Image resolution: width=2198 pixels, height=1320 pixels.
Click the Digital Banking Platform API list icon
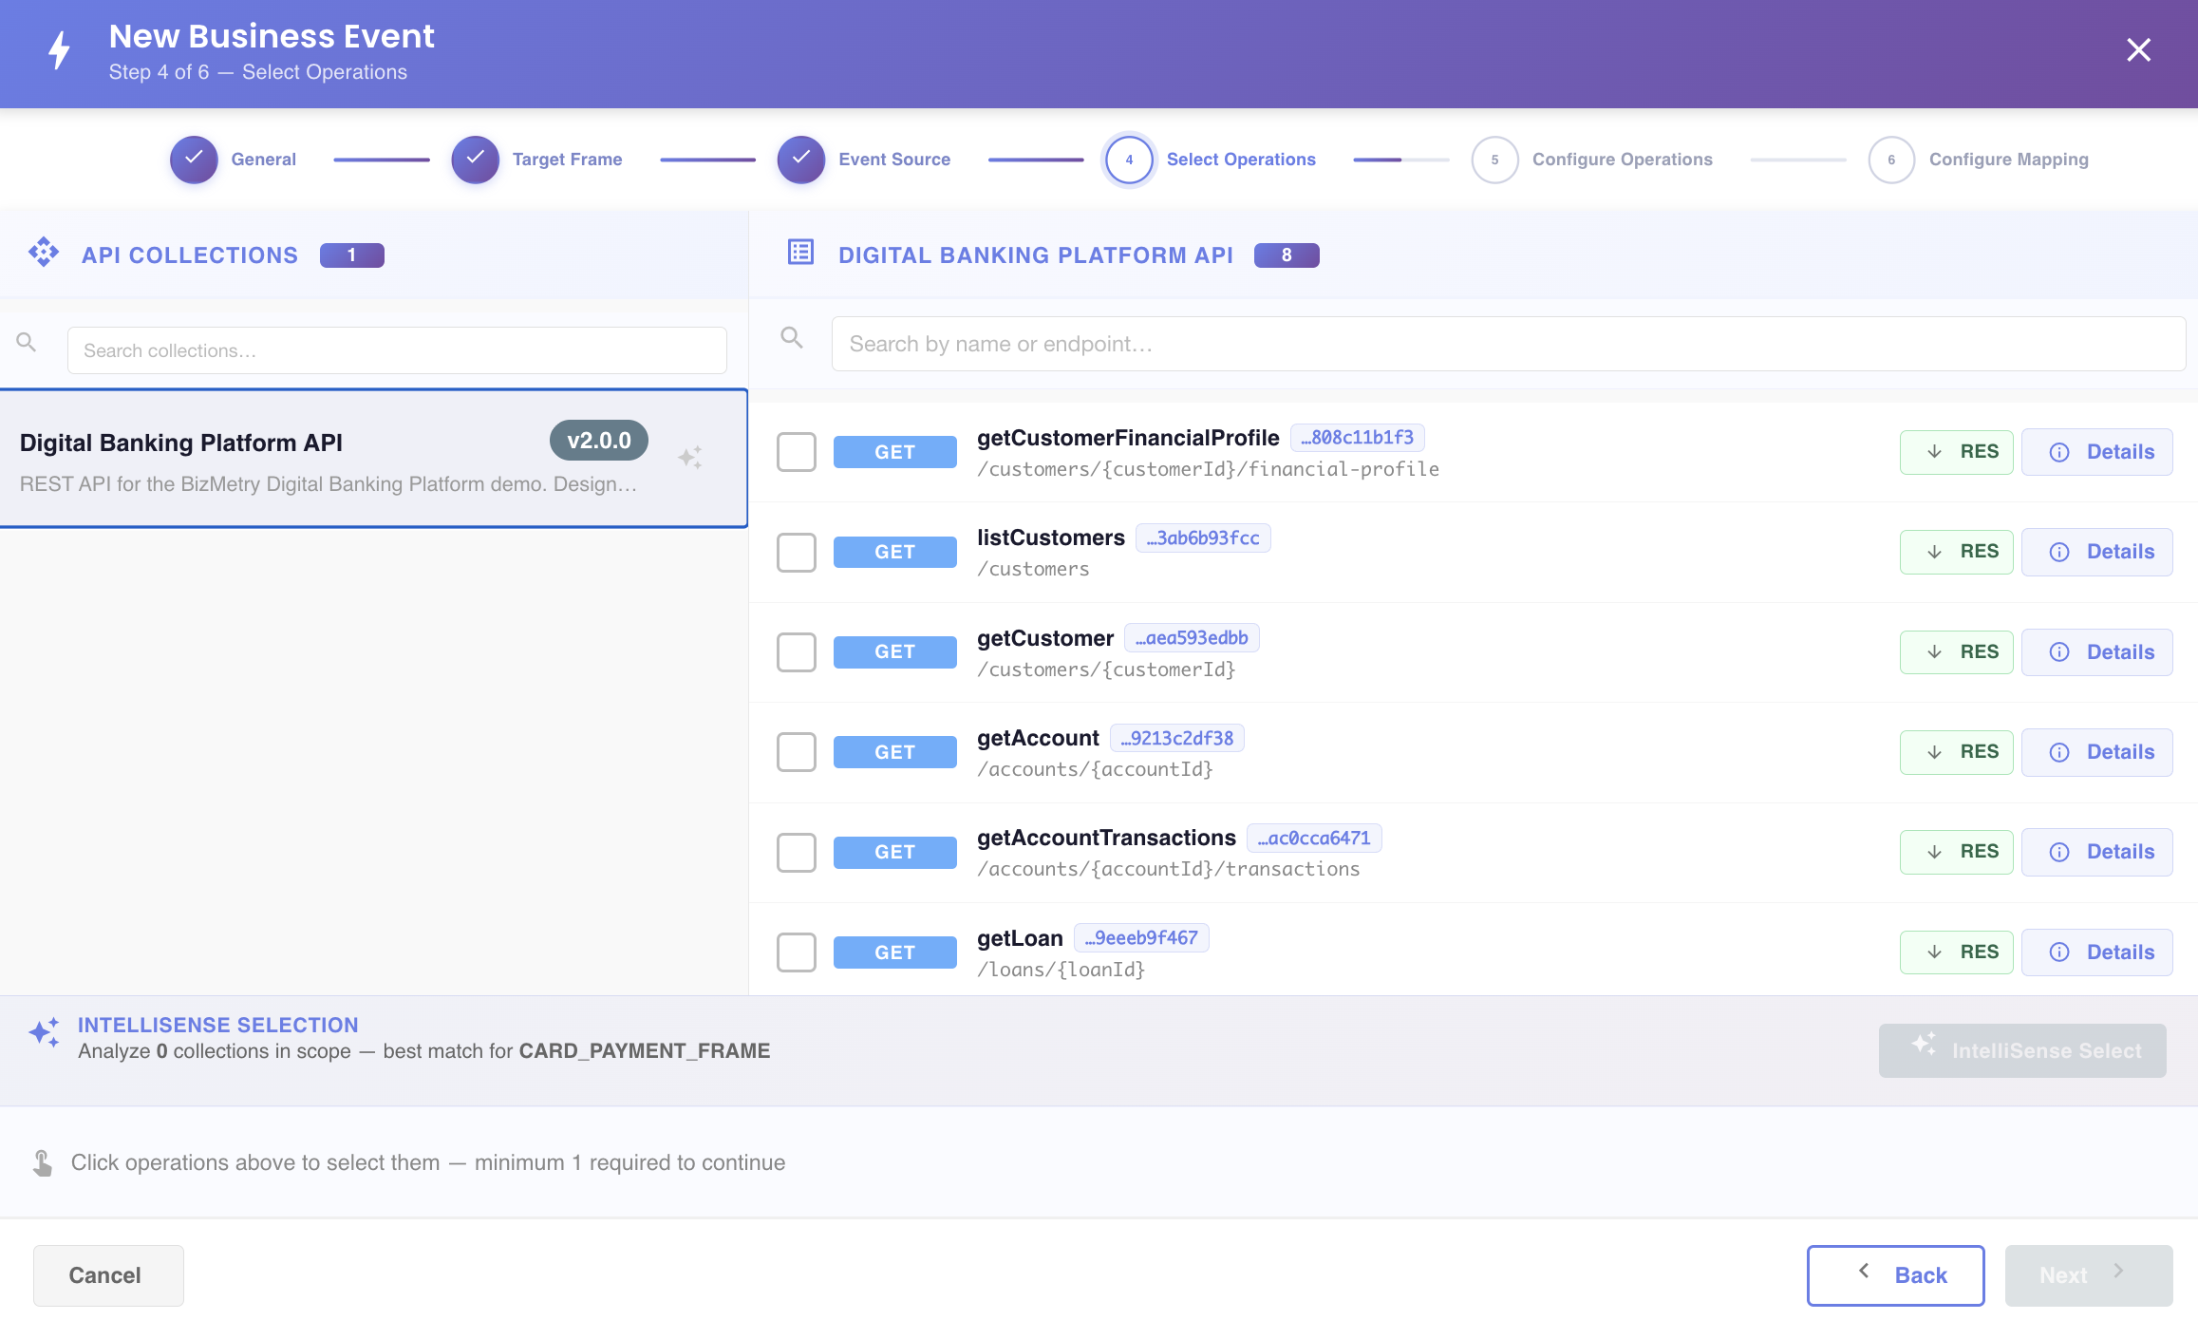[801, 253]
